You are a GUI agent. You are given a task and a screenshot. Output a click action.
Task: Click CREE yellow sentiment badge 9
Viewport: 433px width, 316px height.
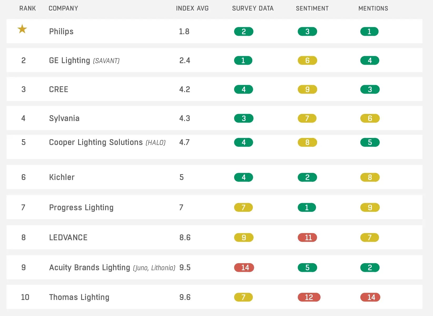point(307,89)
